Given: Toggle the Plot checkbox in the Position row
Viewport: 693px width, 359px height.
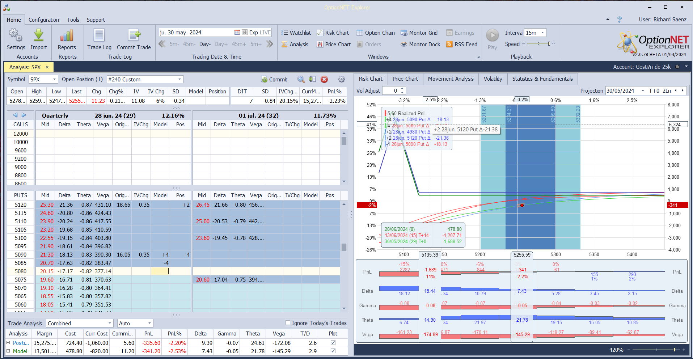Looking at the screenshot, I should pos(333,342).
